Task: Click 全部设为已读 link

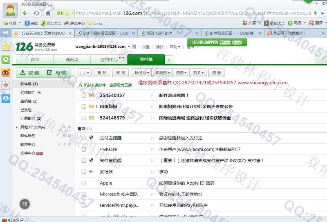Action: tap(121, 85)
